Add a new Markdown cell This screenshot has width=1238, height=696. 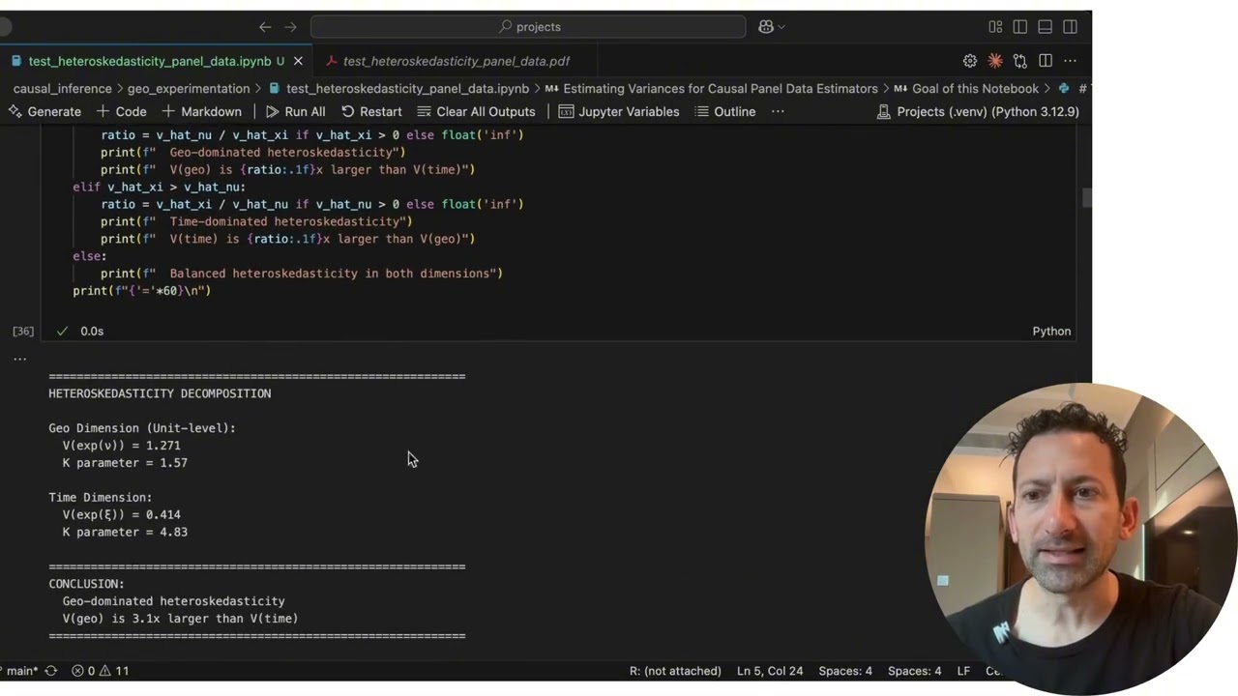point(201,111)
